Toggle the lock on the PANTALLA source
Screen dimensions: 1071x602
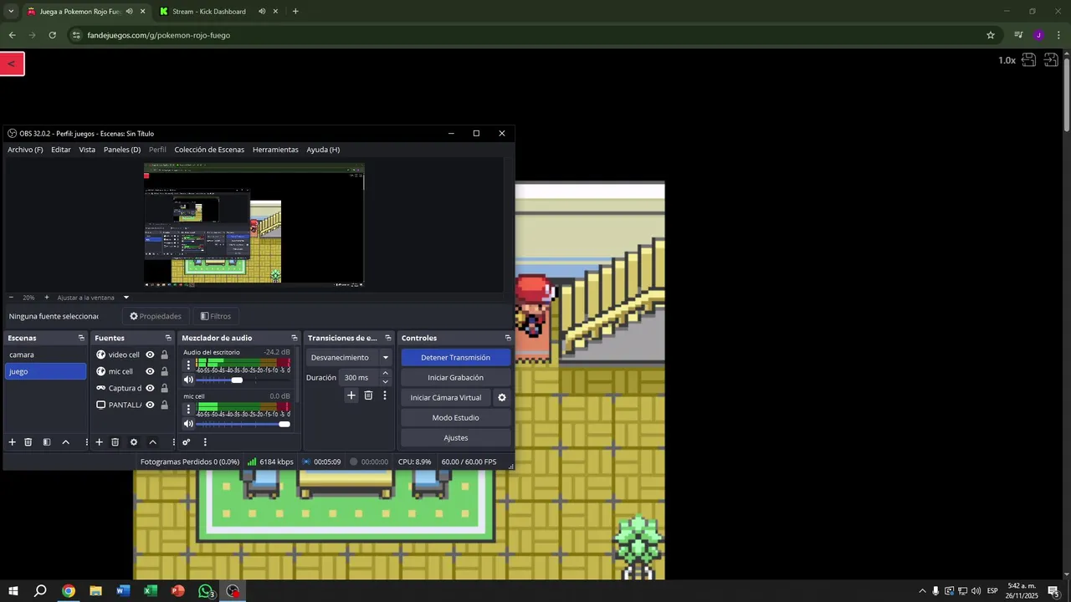164,405
